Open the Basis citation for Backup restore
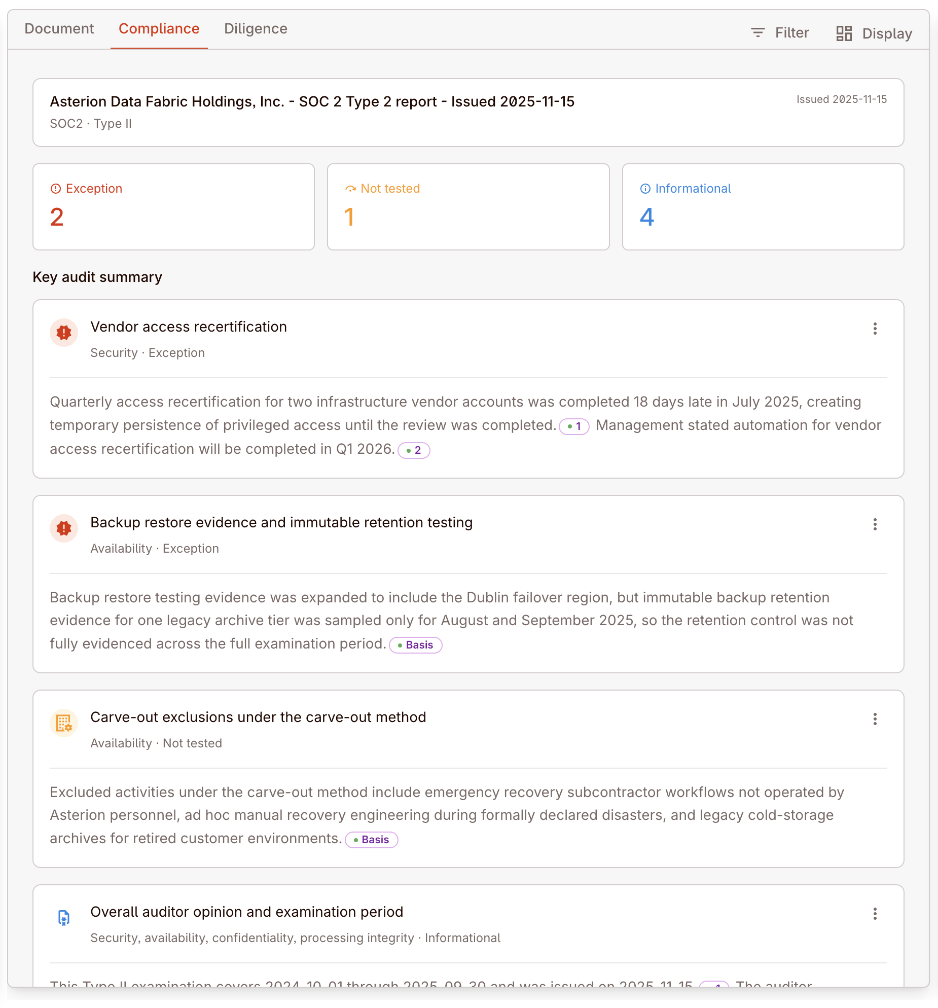Screen dimensions: 938x1008 coord(416,645)
